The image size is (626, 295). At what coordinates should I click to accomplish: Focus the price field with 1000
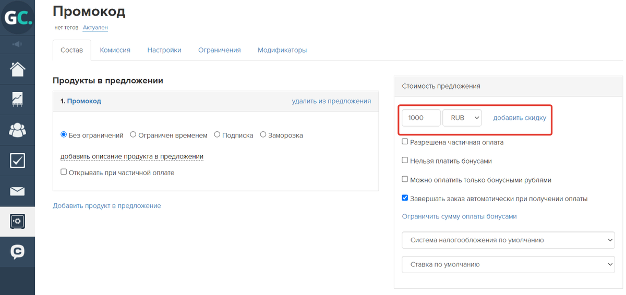coord(421,118)
